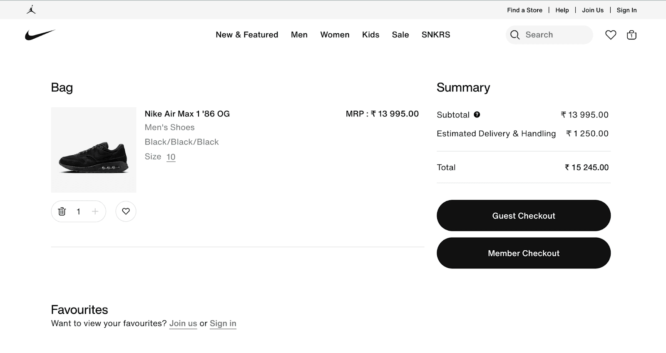Click the black shoe product thumbnail
Viewport: 666px width, 353px height.
point(94,150)
